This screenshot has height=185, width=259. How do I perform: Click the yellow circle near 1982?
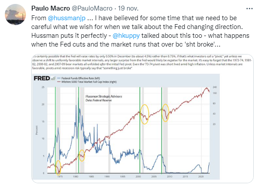point(82,156)
